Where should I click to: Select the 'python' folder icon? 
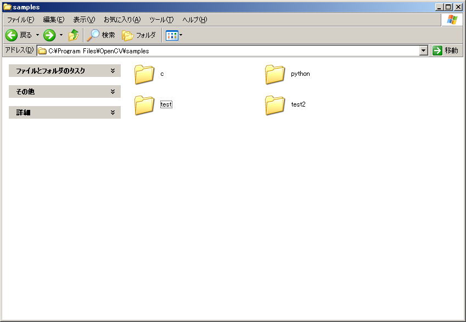tap(275, 74)
